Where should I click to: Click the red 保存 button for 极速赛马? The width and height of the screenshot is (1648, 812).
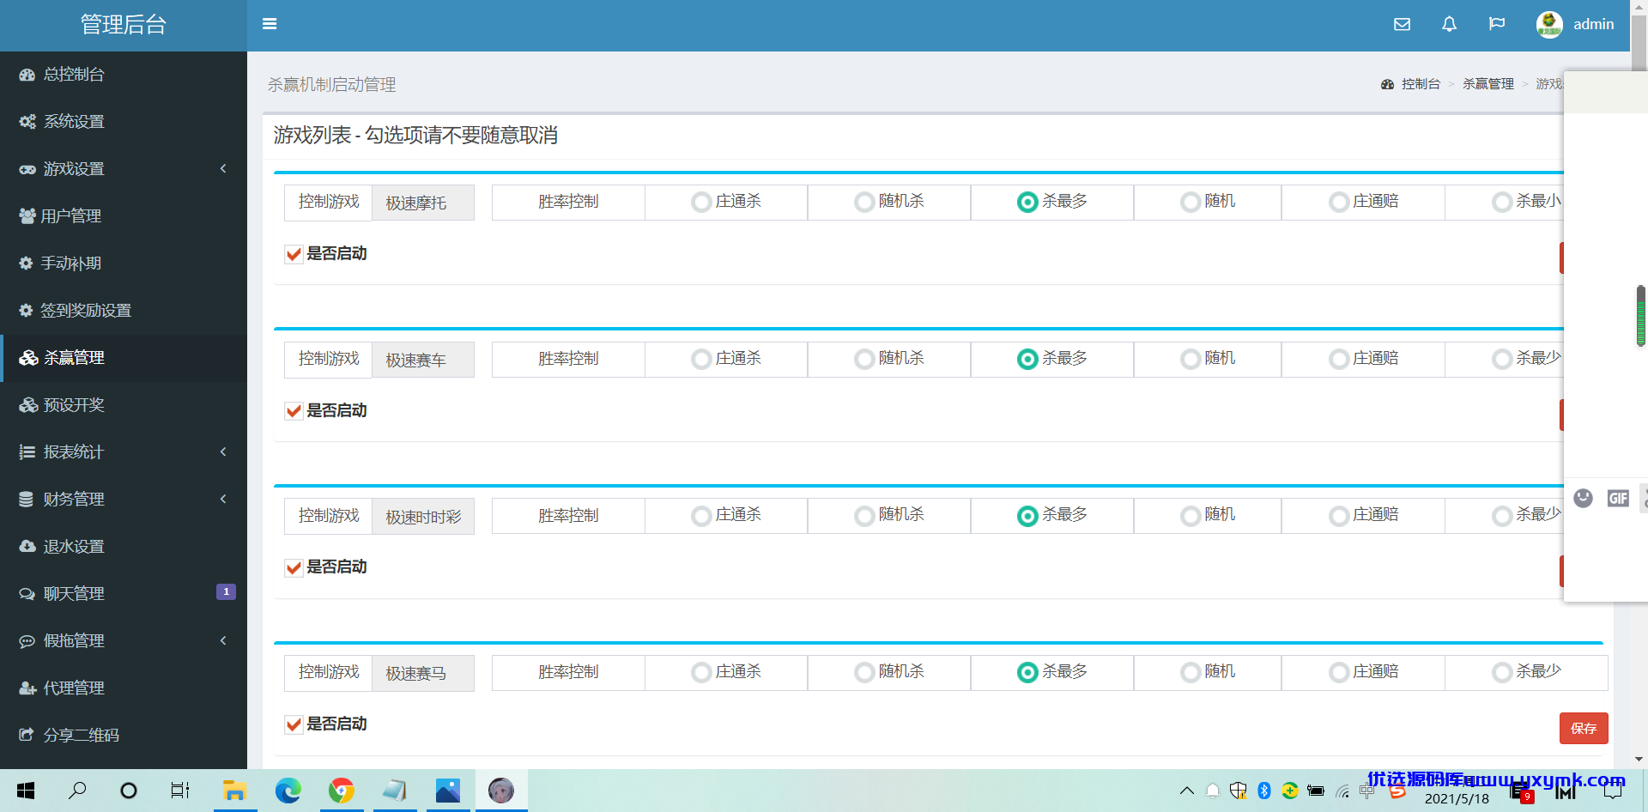[x=1584, y=729]
